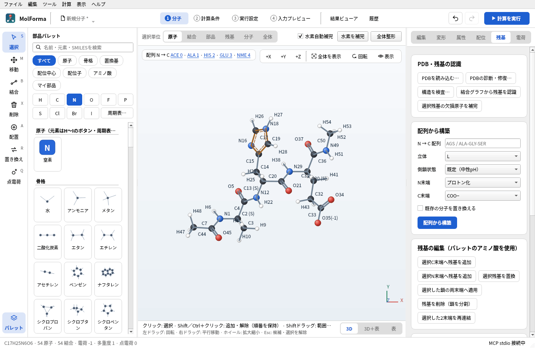Set selection unit to 結合
This screenshot has width=535, height=348.
192,37
